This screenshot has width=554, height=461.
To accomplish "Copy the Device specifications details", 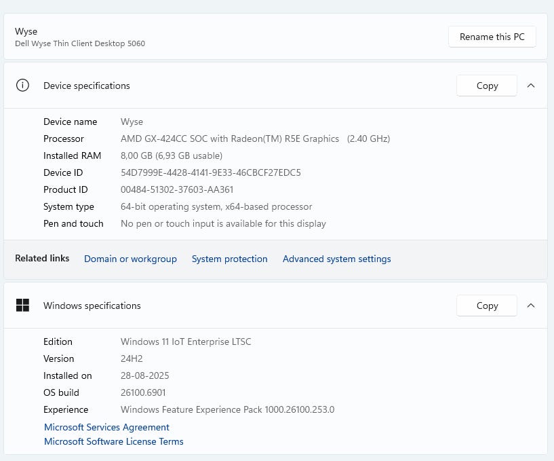I will (x=487, y=86).
